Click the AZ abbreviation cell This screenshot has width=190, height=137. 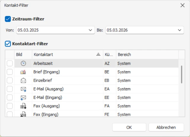click(110, 63)
